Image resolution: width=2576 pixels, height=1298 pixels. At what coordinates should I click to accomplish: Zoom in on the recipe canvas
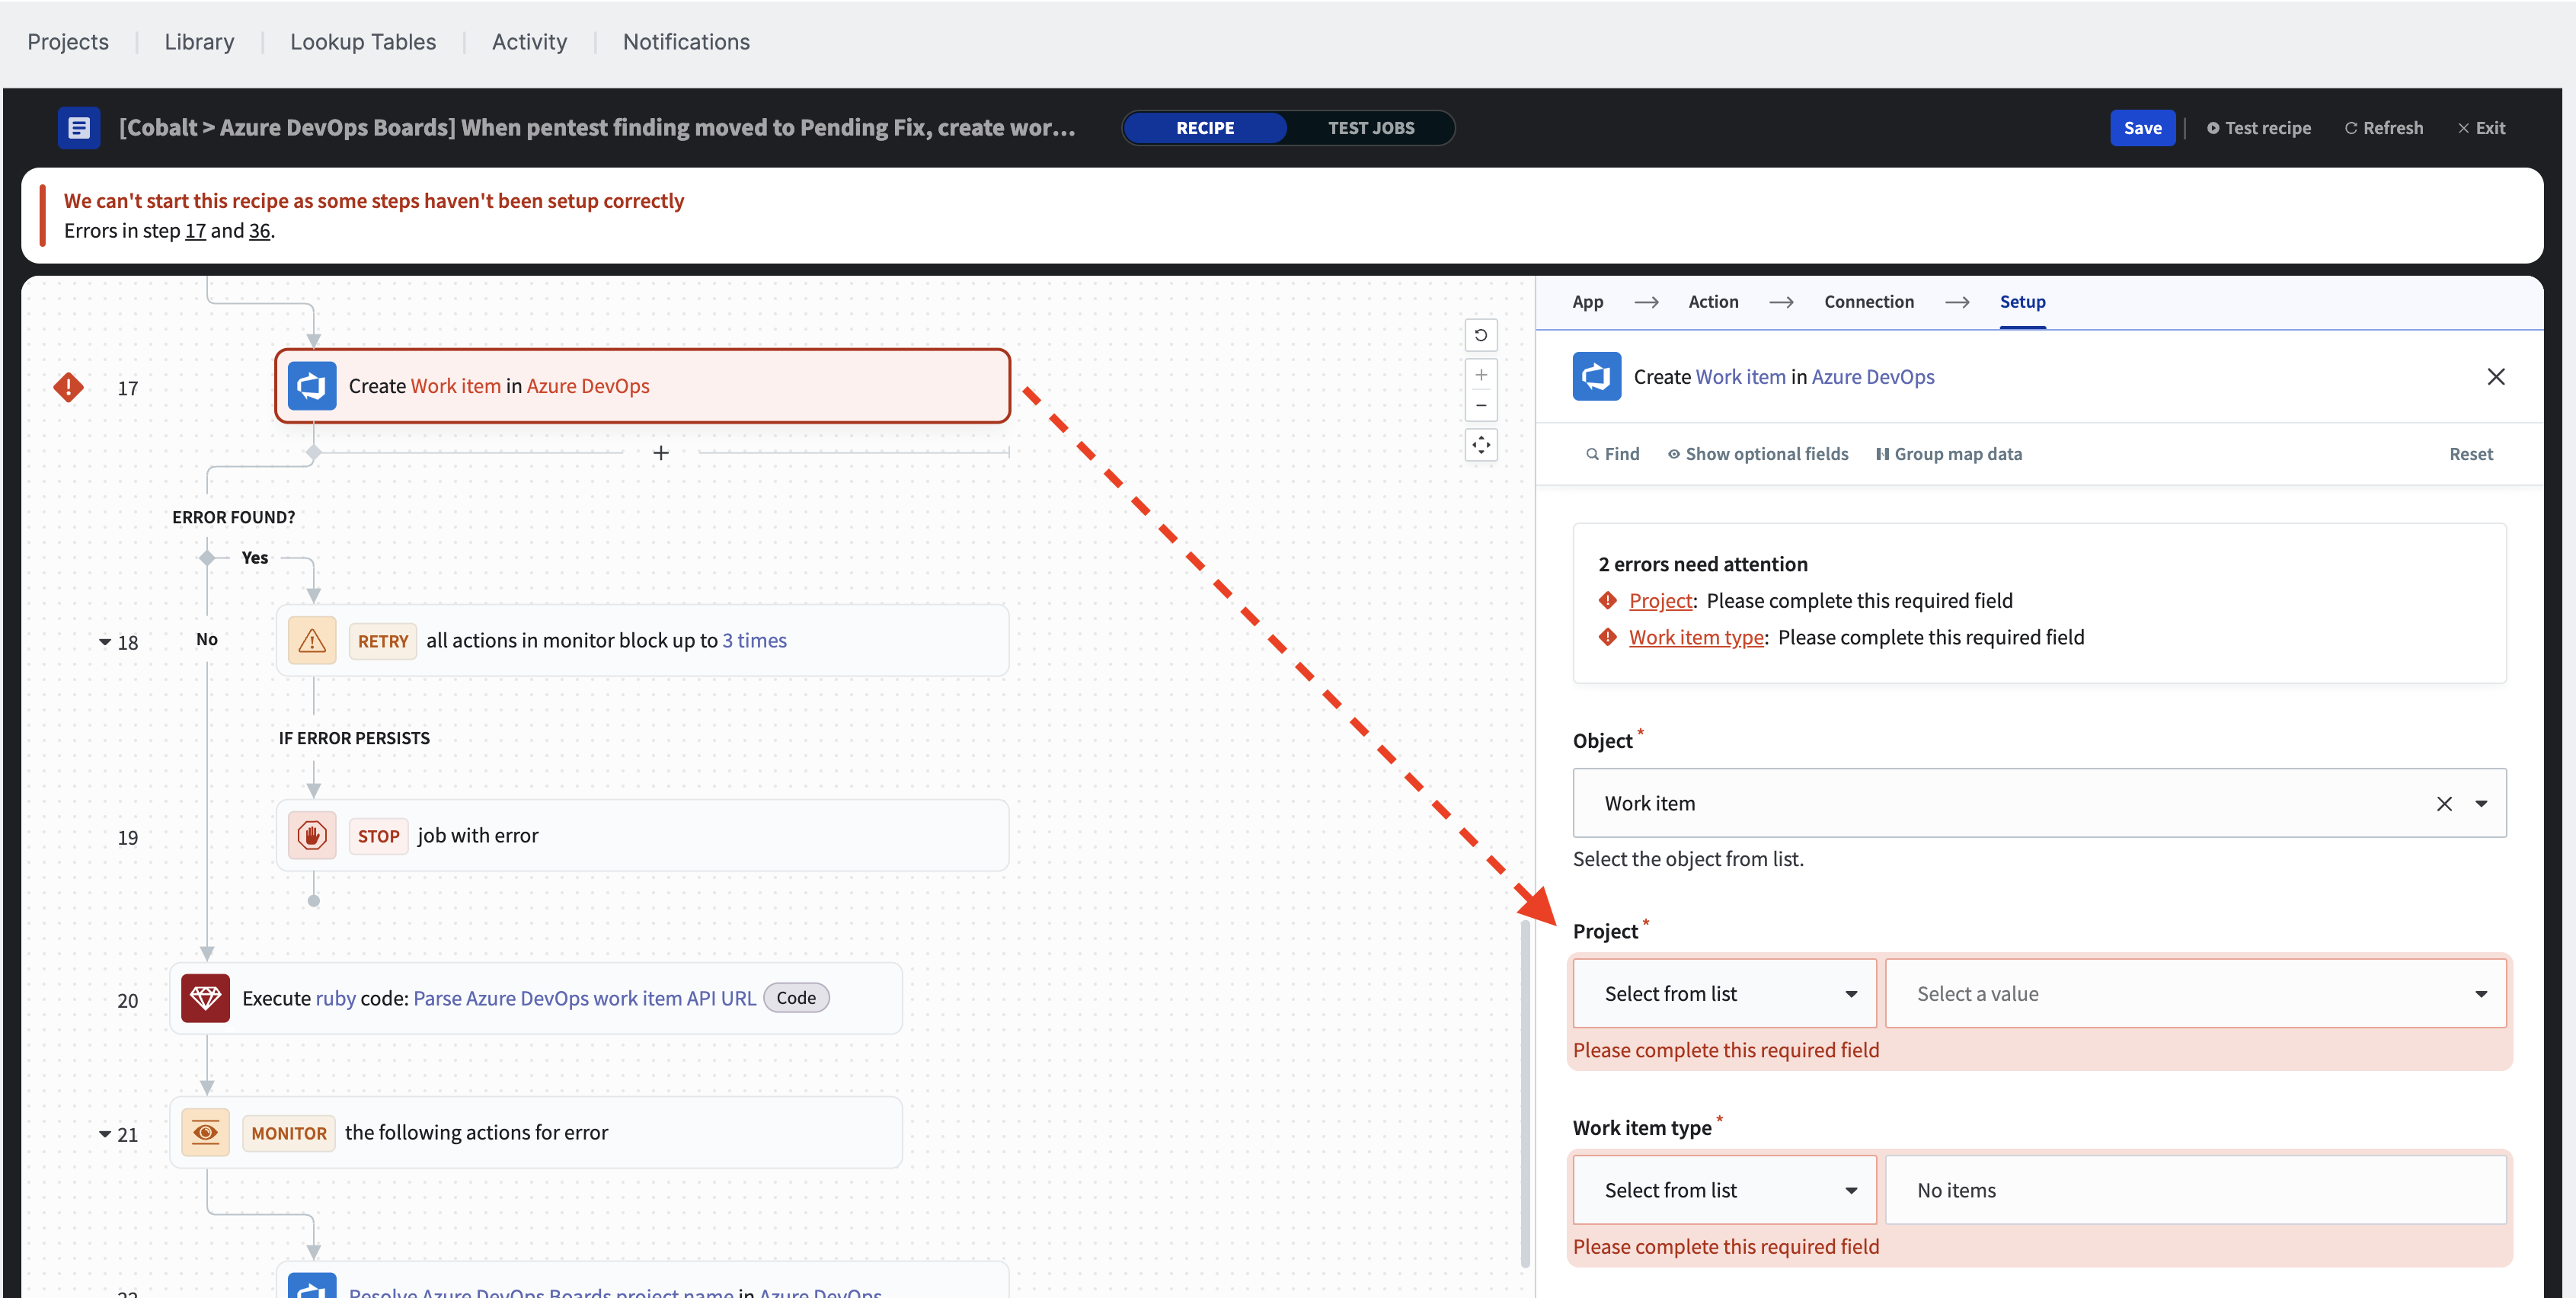pyautogui.click(x=1481, y=375)
